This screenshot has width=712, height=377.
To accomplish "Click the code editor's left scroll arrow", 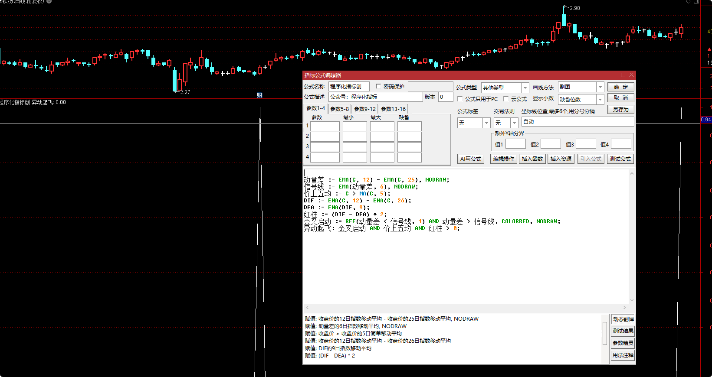I will tap(307, 307).
